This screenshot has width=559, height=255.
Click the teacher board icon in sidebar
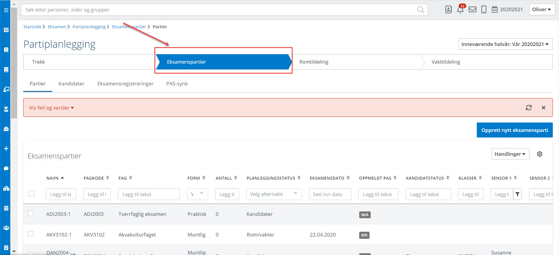(x=6, y=89)
